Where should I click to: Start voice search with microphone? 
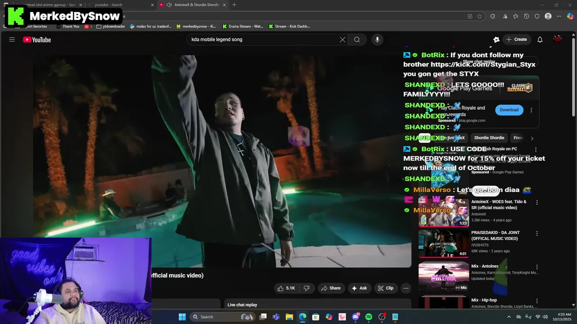tap(377, 40)
